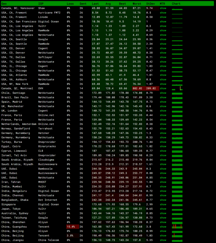Screen dimensions: 216x243
Task: Open show link for Tel Aviv Oneprovider
Action: (x=163, y=155)
